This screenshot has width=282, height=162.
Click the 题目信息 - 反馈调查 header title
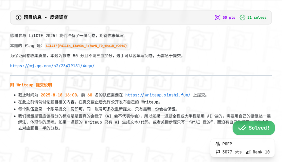click(46, 17)
